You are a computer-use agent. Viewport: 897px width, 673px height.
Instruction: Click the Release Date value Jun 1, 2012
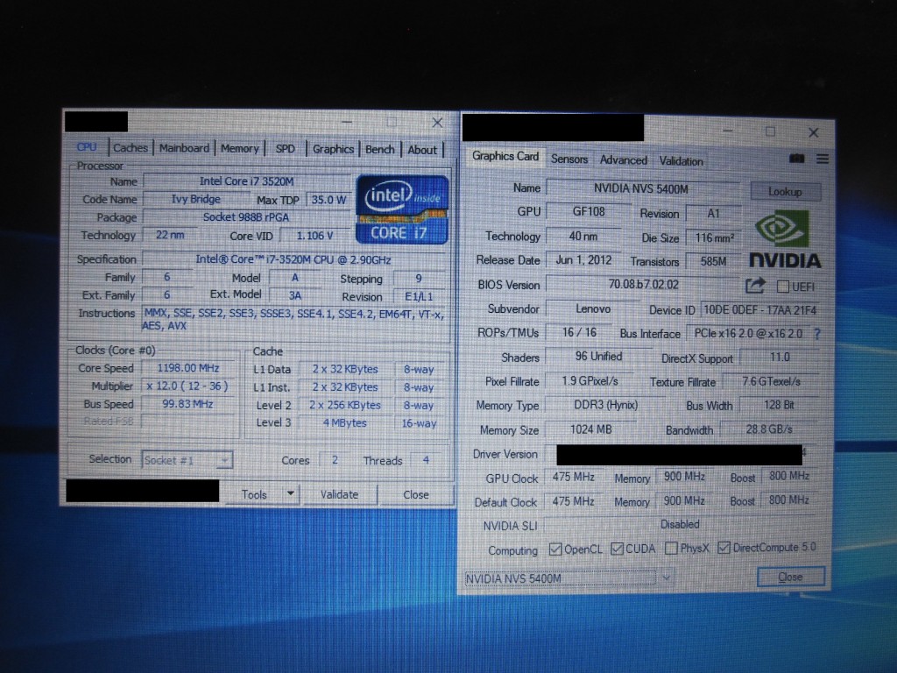pos(583,260)
